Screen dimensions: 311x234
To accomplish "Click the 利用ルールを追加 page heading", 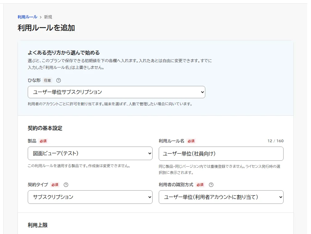I will (46, 28).
